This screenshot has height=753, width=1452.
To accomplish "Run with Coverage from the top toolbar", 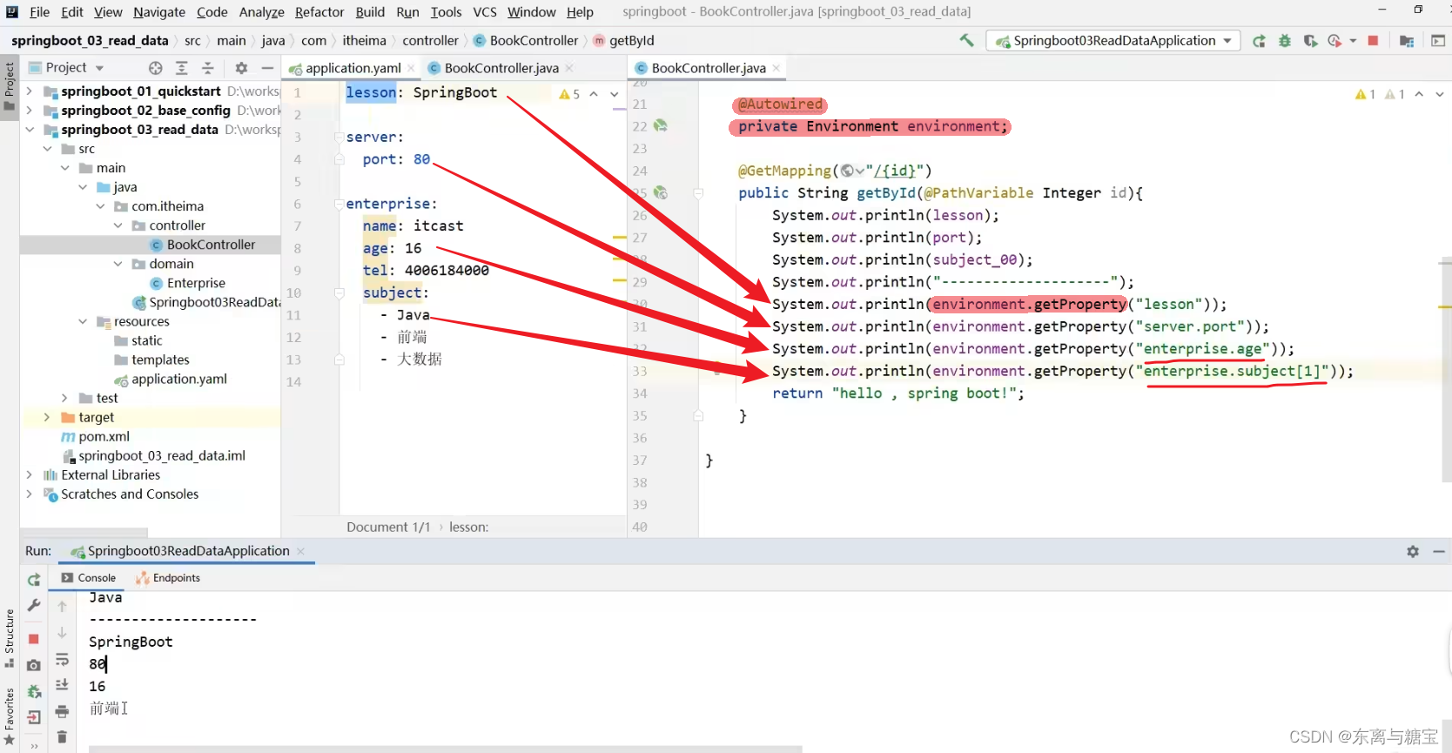I will click(1310, 41).
